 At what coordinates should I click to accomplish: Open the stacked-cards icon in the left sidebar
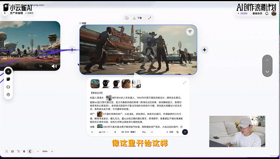pos(8,79)
